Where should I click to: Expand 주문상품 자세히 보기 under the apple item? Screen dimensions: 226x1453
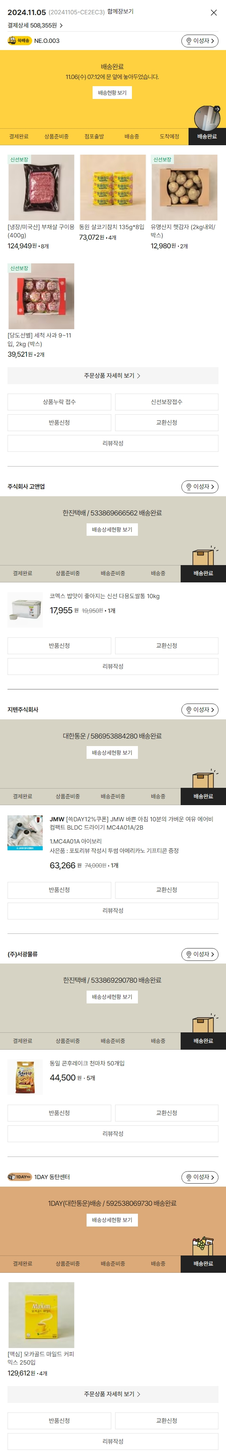click(112, 375)
